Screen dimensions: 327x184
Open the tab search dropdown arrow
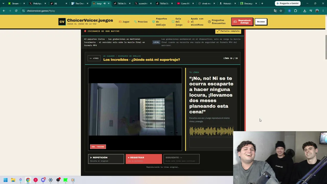coord(3,3)
